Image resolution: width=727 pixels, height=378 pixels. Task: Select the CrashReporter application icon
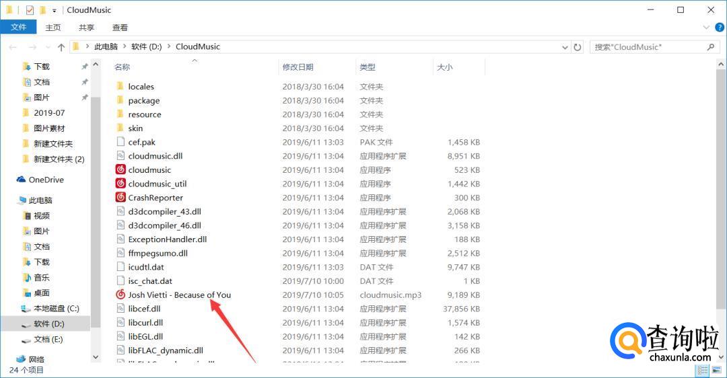[120, 197]
